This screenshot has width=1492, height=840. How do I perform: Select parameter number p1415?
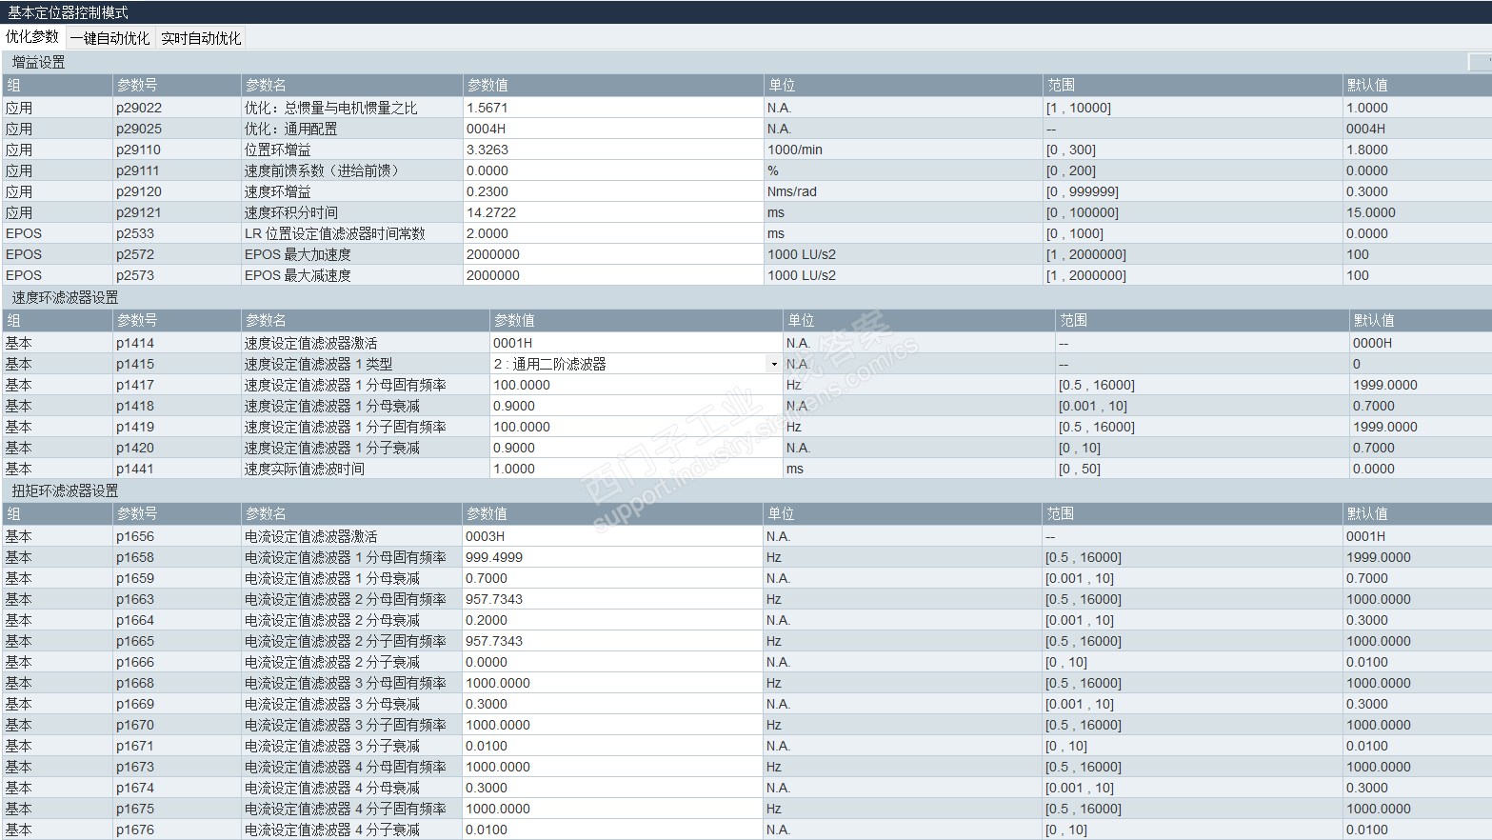(x=135, y=364)
